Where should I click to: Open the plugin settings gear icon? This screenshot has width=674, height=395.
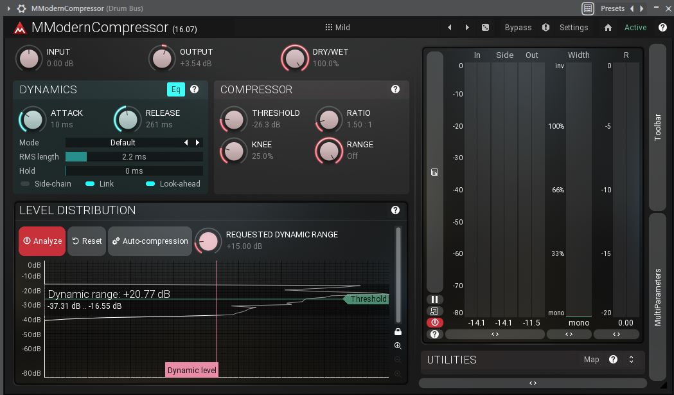(21, 8)
